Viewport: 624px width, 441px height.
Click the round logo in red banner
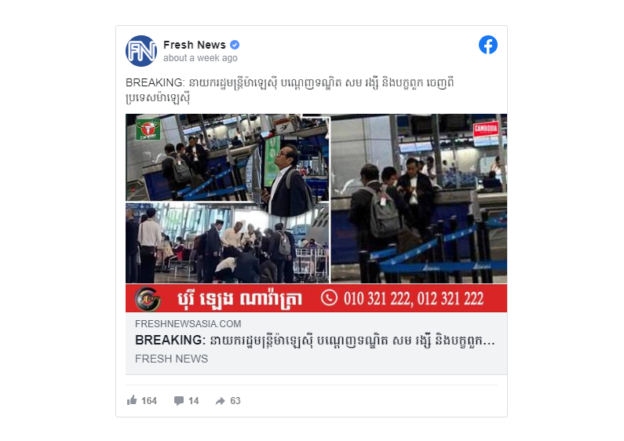(148, 298)
